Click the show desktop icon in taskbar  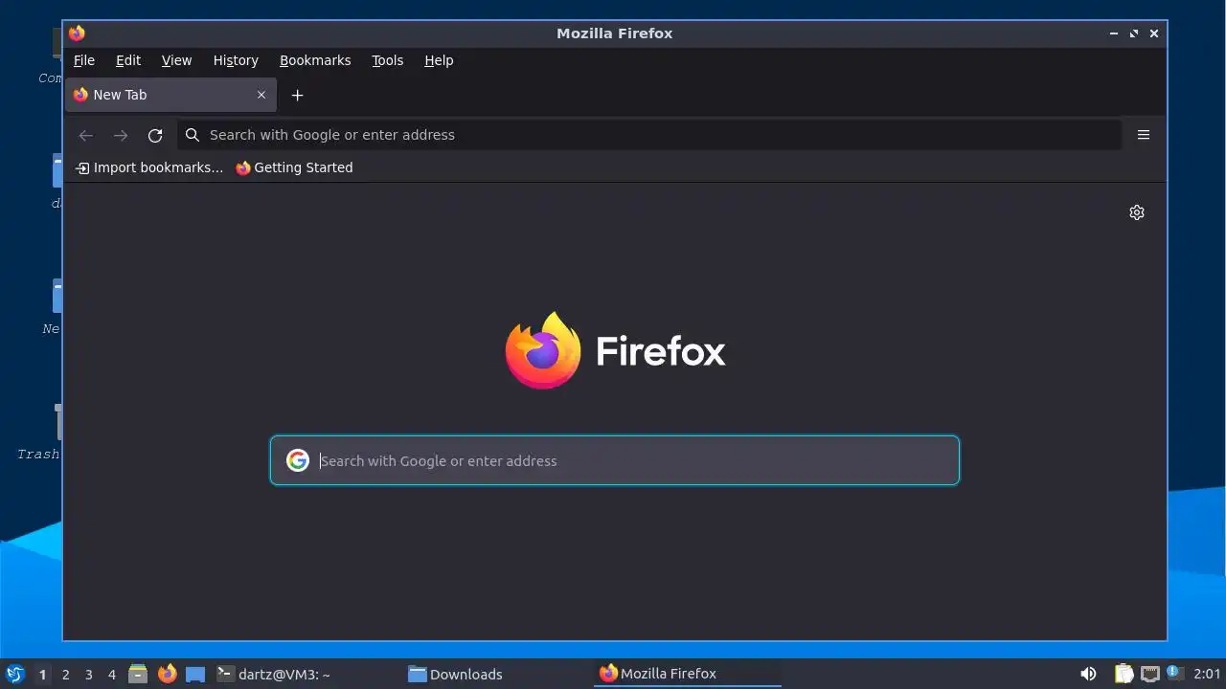coord(195,674)
